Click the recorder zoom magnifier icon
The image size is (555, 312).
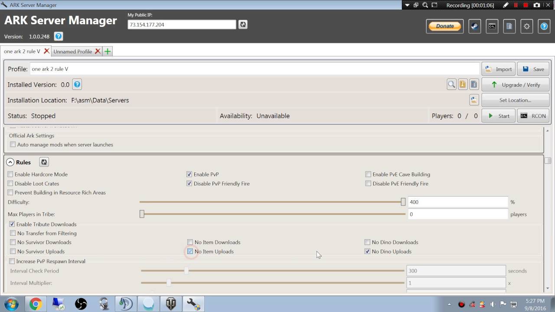point(425,5)
